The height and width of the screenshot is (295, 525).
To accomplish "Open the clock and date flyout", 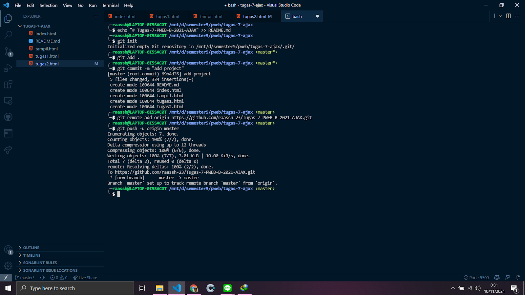I will (494, 288).
